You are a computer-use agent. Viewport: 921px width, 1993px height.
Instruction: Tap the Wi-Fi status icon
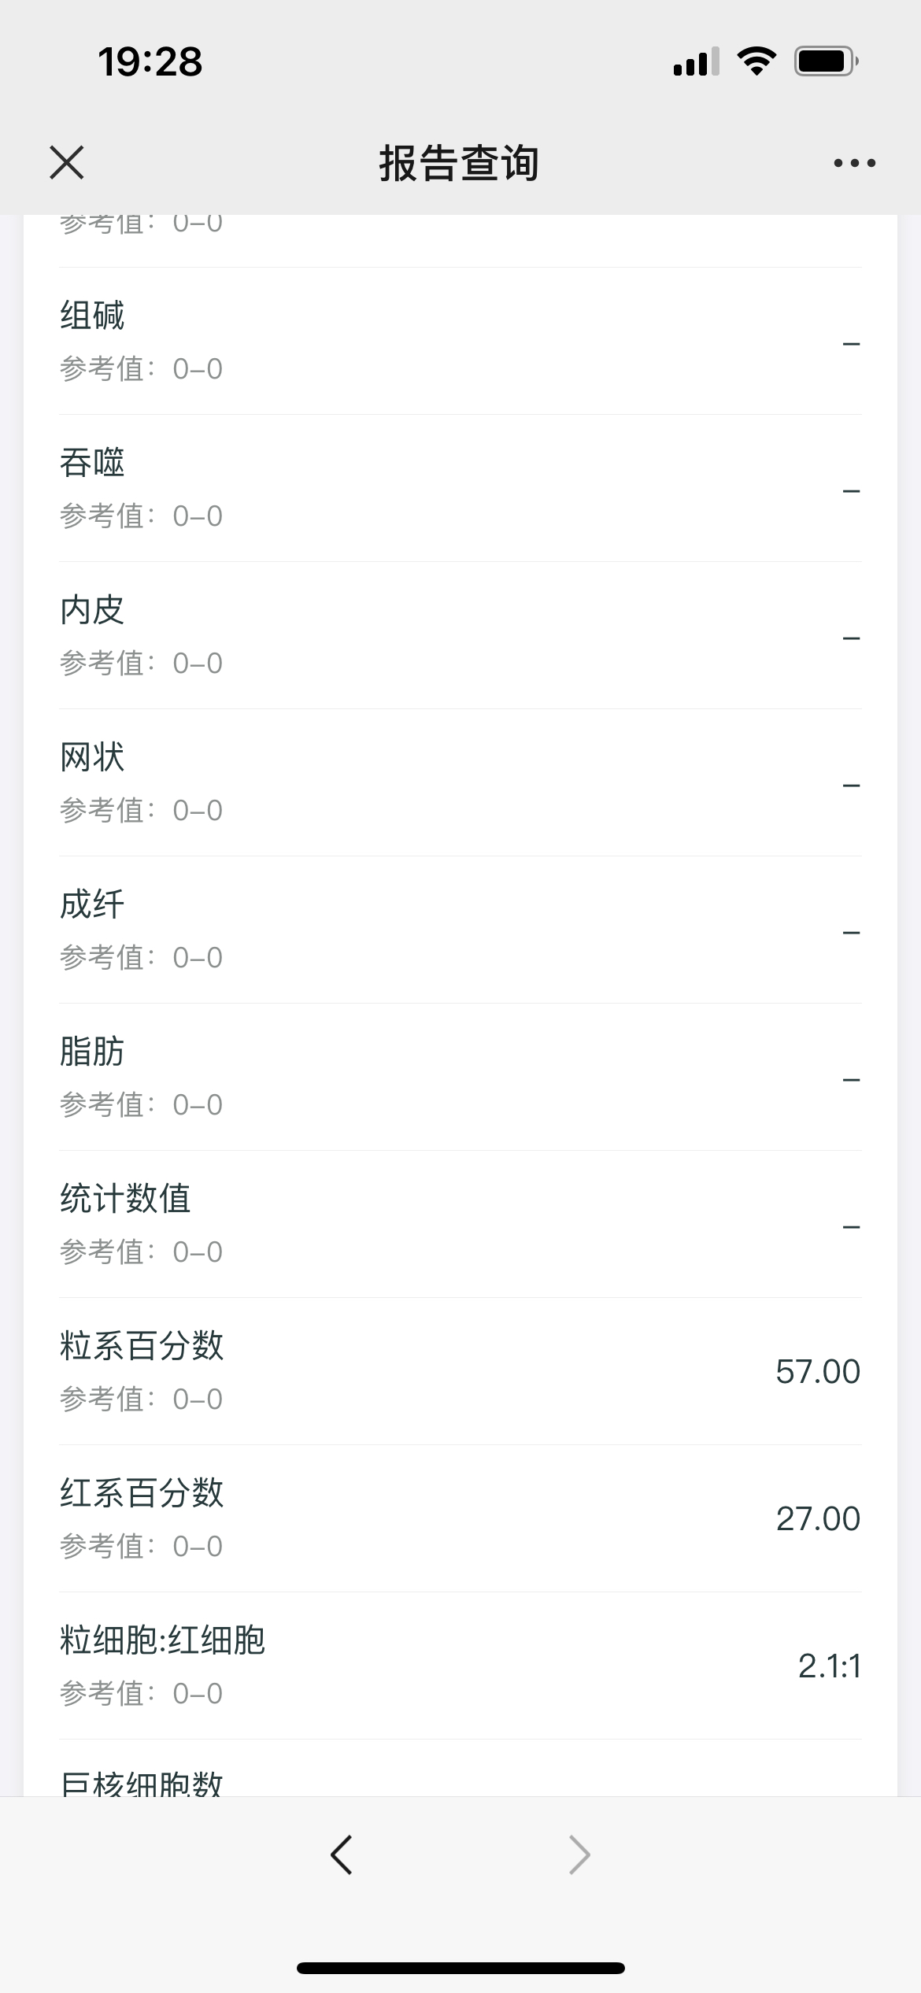point(756,61)
